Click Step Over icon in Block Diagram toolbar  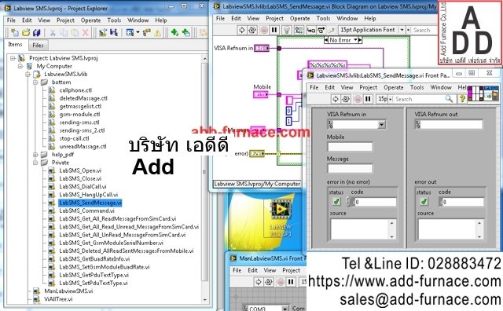click(321, 30)
